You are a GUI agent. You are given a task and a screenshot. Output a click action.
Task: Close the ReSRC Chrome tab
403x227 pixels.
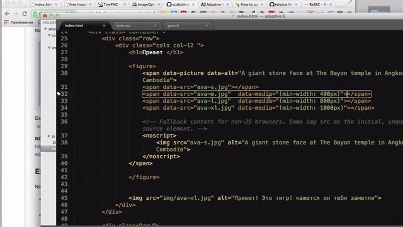tap(331, 4)
